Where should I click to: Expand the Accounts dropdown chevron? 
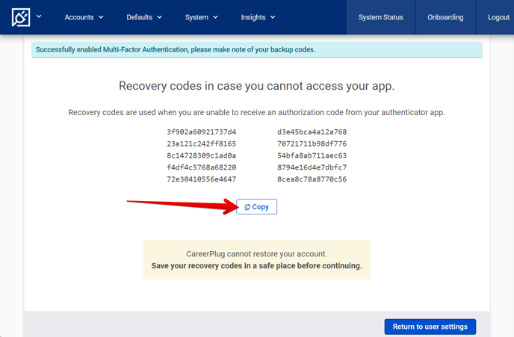[x=101, y=17]
